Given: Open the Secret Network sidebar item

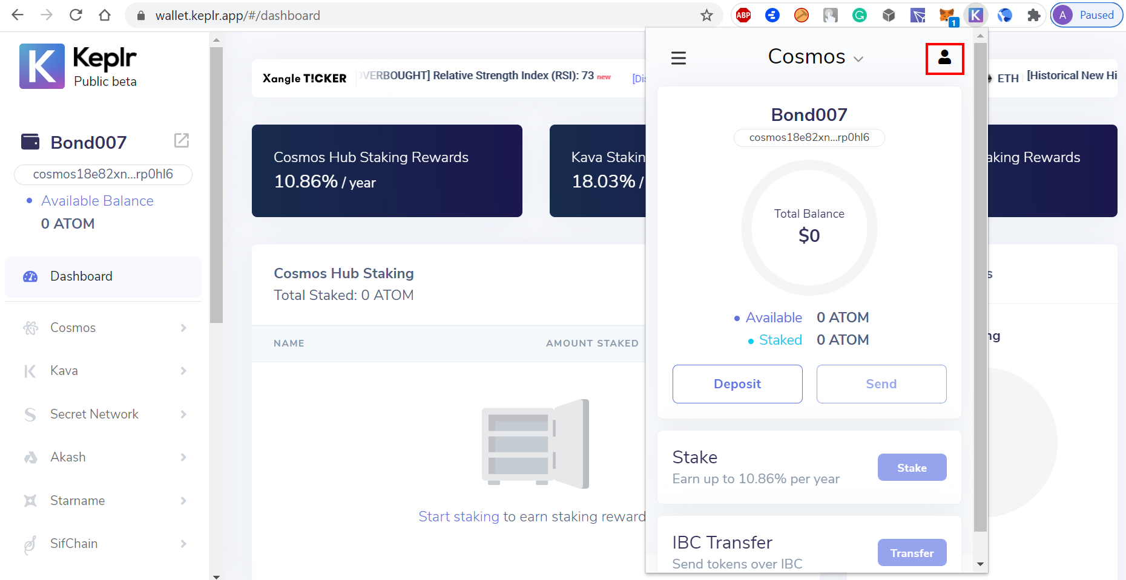Looking at the screenshot, I should [x=103, y=414].
